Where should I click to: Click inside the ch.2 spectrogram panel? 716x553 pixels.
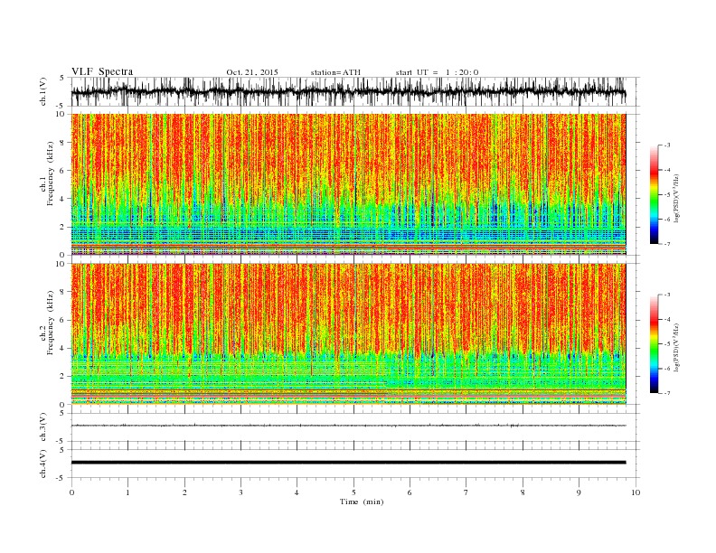[x=348, y=334]
